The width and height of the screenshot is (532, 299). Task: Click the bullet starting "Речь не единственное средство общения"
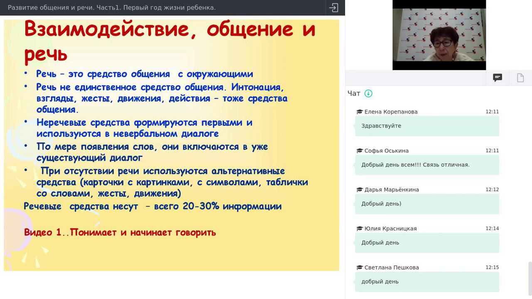coord(162,99)
